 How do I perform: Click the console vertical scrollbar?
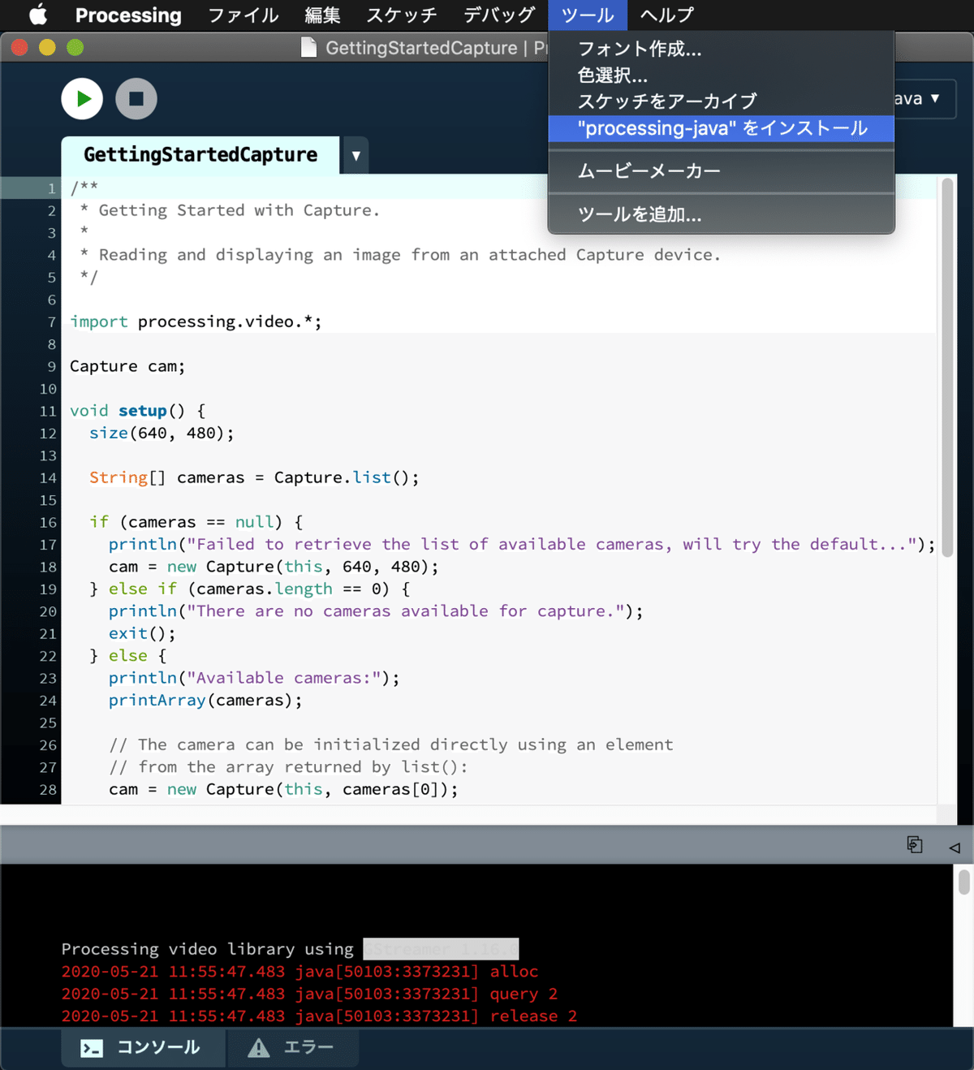coord(963,882)
